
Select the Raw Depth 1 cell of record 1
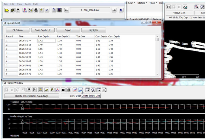tap(46, 41)
